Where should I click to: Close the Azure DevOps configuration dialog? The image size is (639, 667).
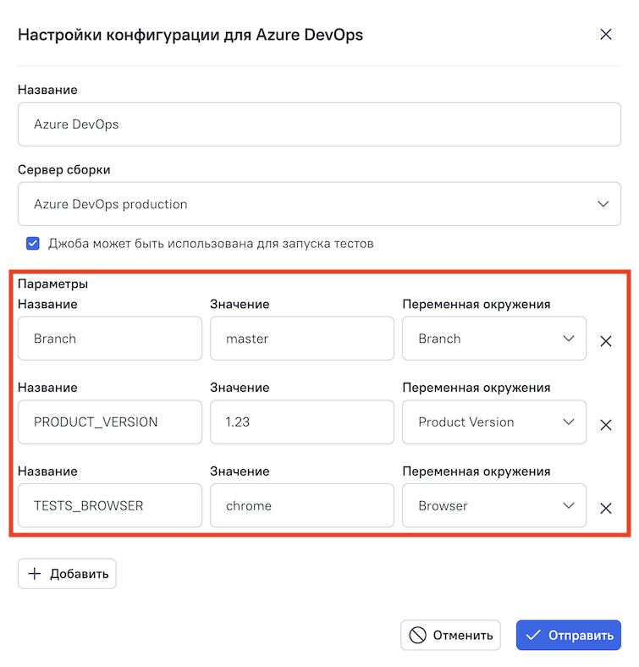[605, 35]
